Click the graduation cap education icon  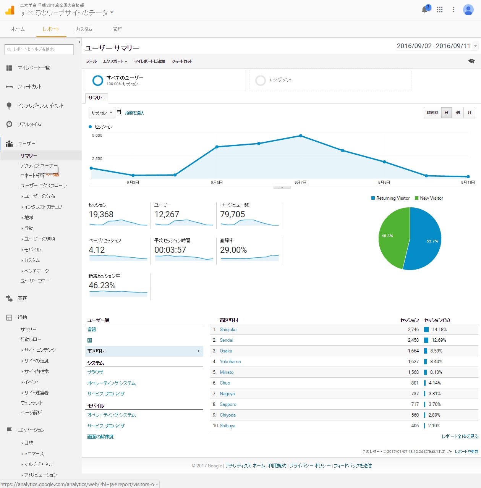[x=471, y=61]
